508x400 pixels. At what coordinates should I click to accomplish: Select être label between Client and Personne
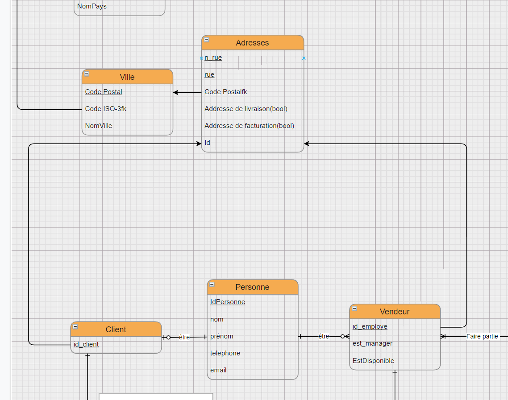184,337
